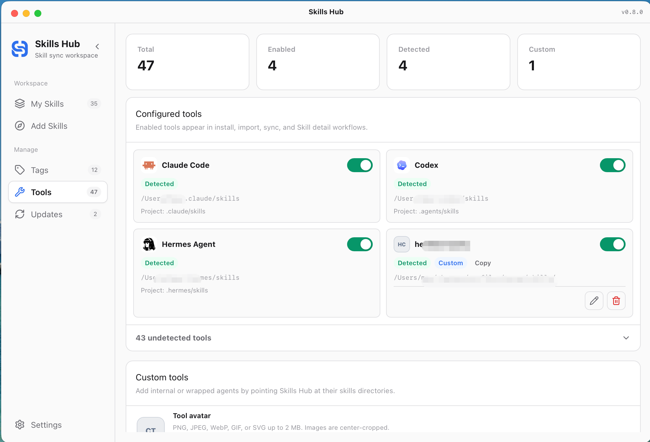650x442 pixels.
Task: Disable the Claude Code tool toggle
Action: [x=360, y=165]
